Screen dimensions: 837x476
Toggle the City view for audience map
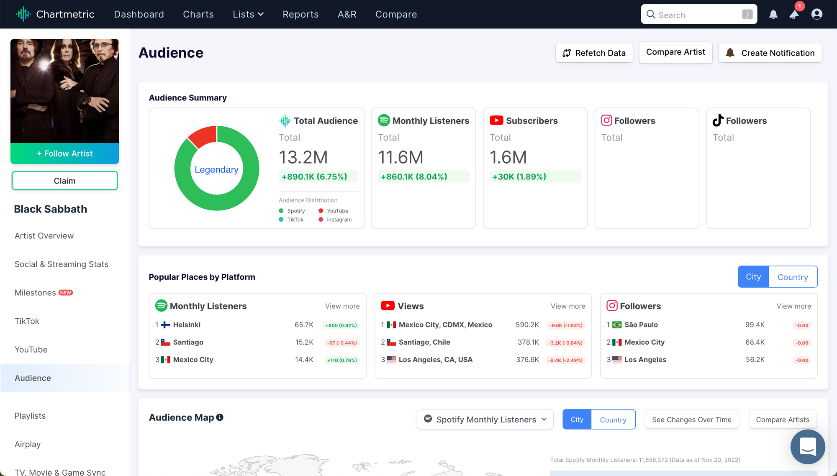(x=578, y=420)
